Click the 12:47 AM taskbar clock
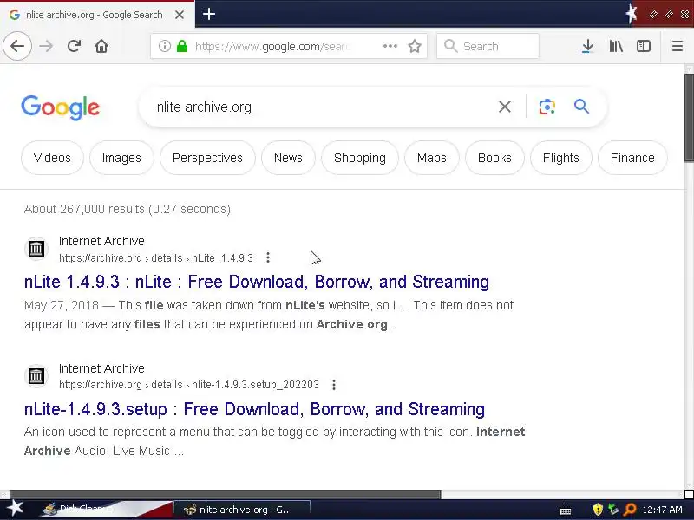 662,510
